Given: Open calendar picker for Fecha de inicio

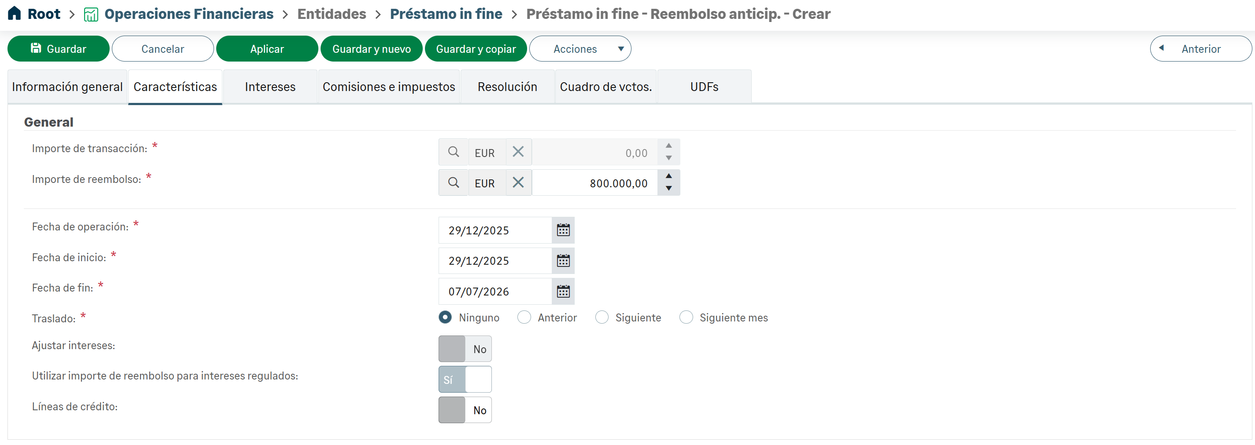Looking at the screenshot, I should (x=563, y=261).
